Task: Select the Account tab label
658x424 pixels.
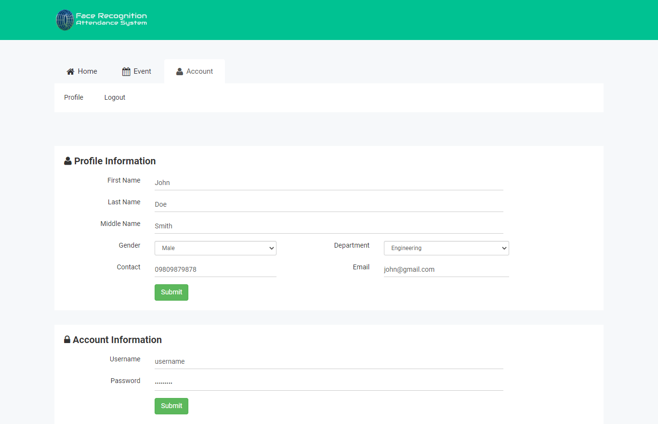Action: coord(199,71)
